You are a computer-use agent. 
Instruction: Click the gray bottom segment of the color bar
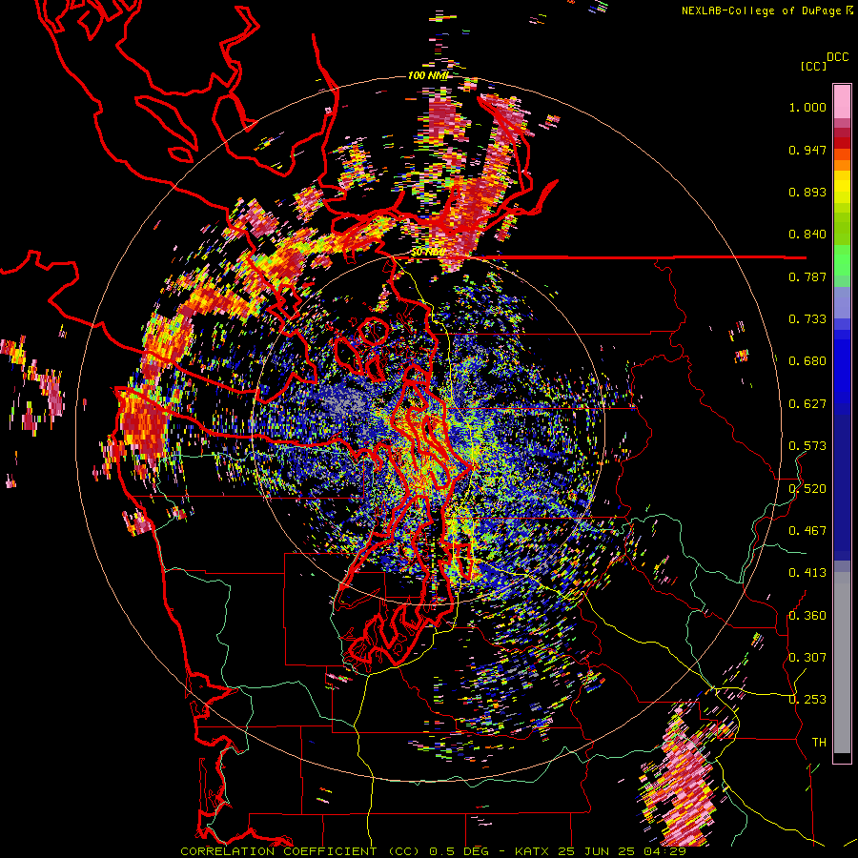(842, 663)
